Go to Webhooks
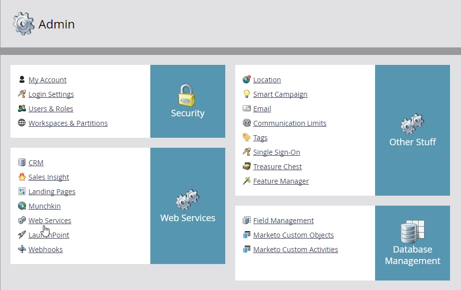This screenshot has width=461, height=290. click(45, 250)
